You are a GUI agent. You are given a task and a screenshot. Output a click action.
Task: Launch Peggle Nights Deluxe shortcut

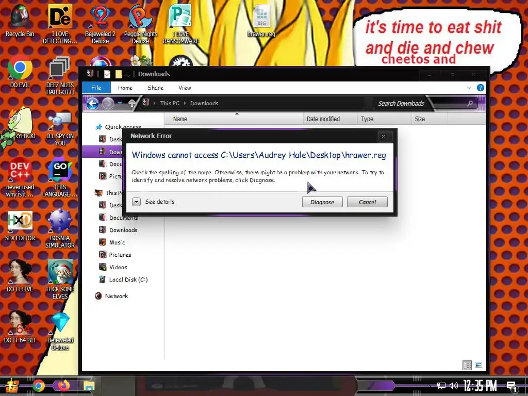140,24
